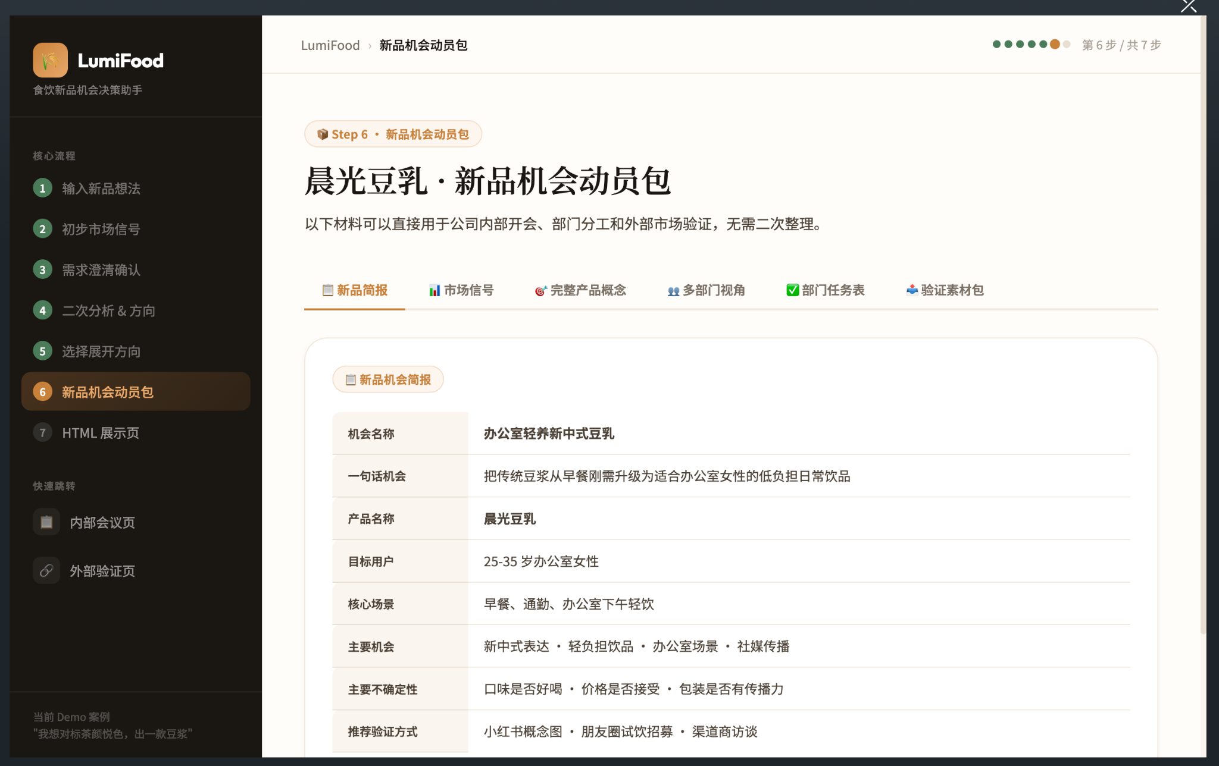Click LumiFood breadcrumb link

pos(330,45)
